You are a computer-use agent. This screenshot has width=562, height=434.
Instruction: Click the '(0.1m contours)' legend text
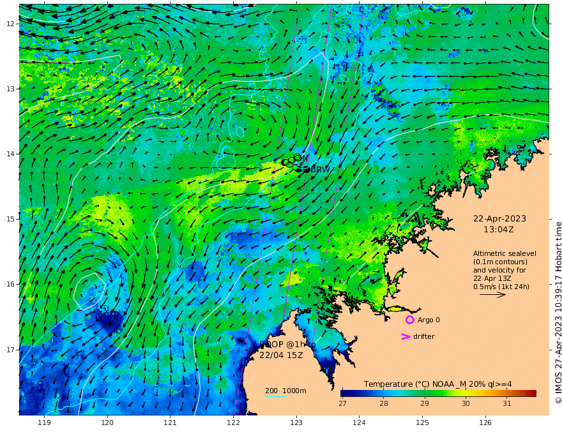(500, 262)
